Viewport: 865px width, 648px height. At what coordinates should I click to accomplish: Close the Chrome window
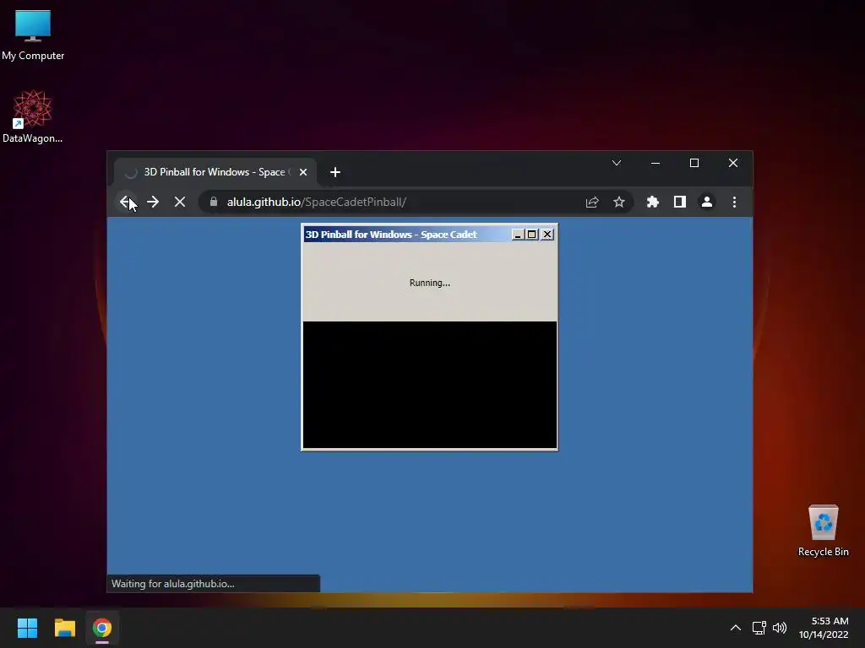[x=733, y=163]
